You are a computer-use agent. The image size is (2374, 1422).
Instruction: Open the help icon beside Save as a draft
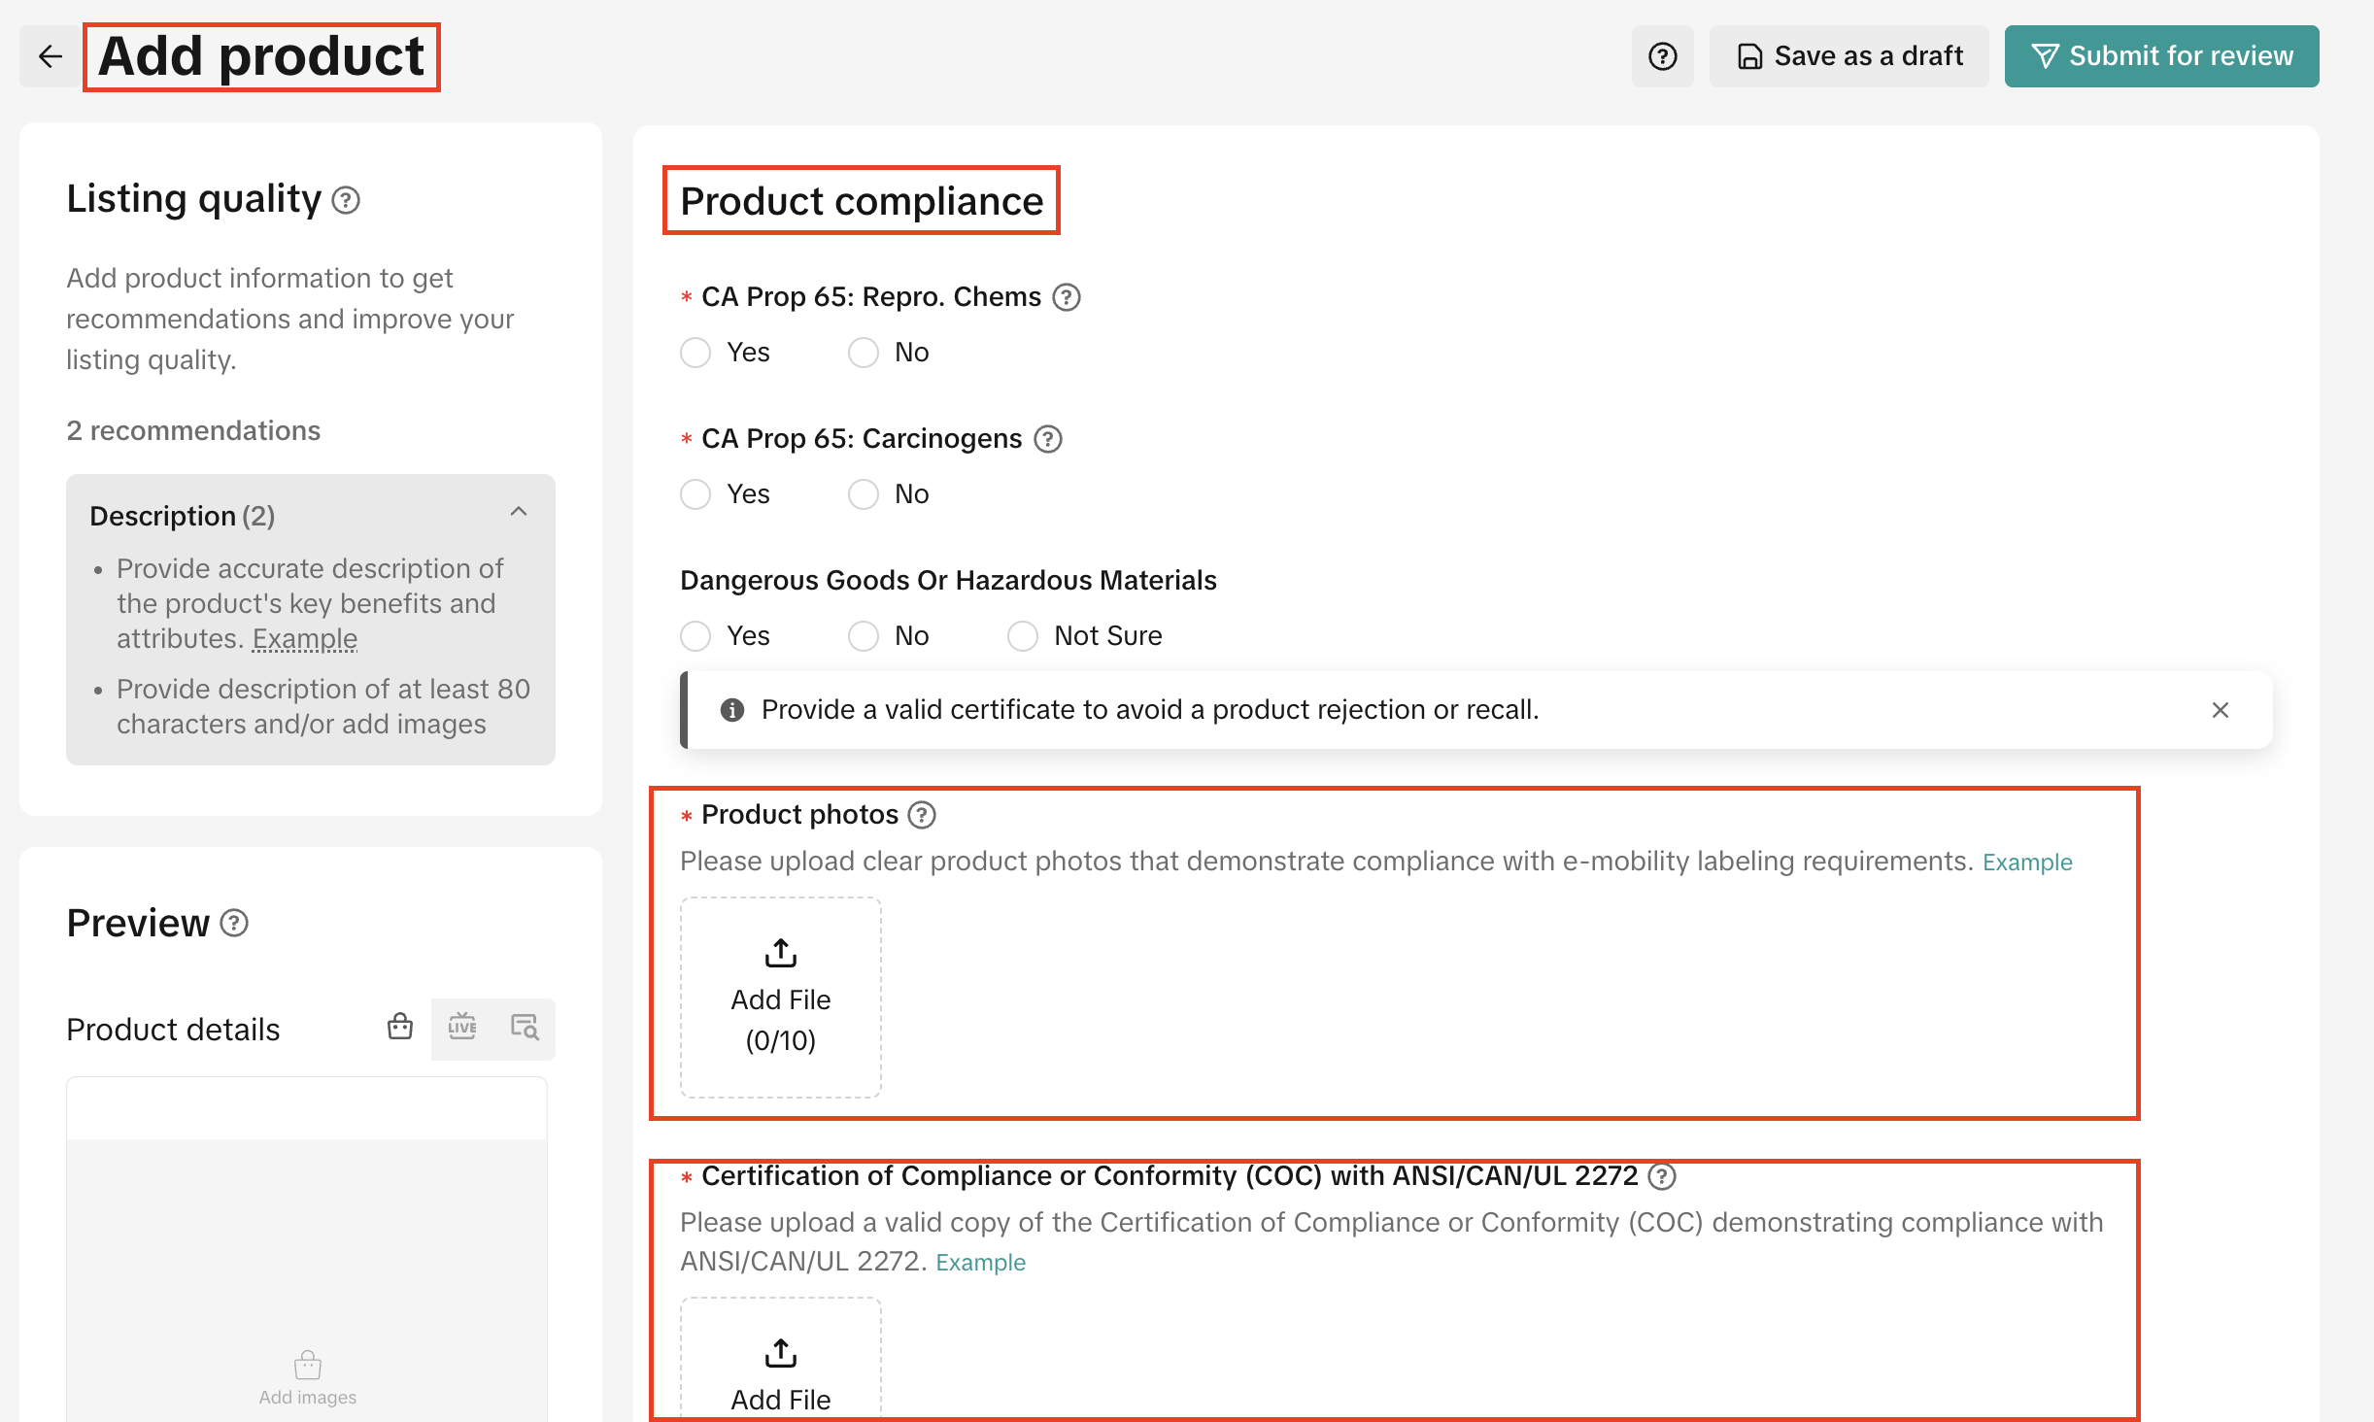click(x=1662, y=56)
